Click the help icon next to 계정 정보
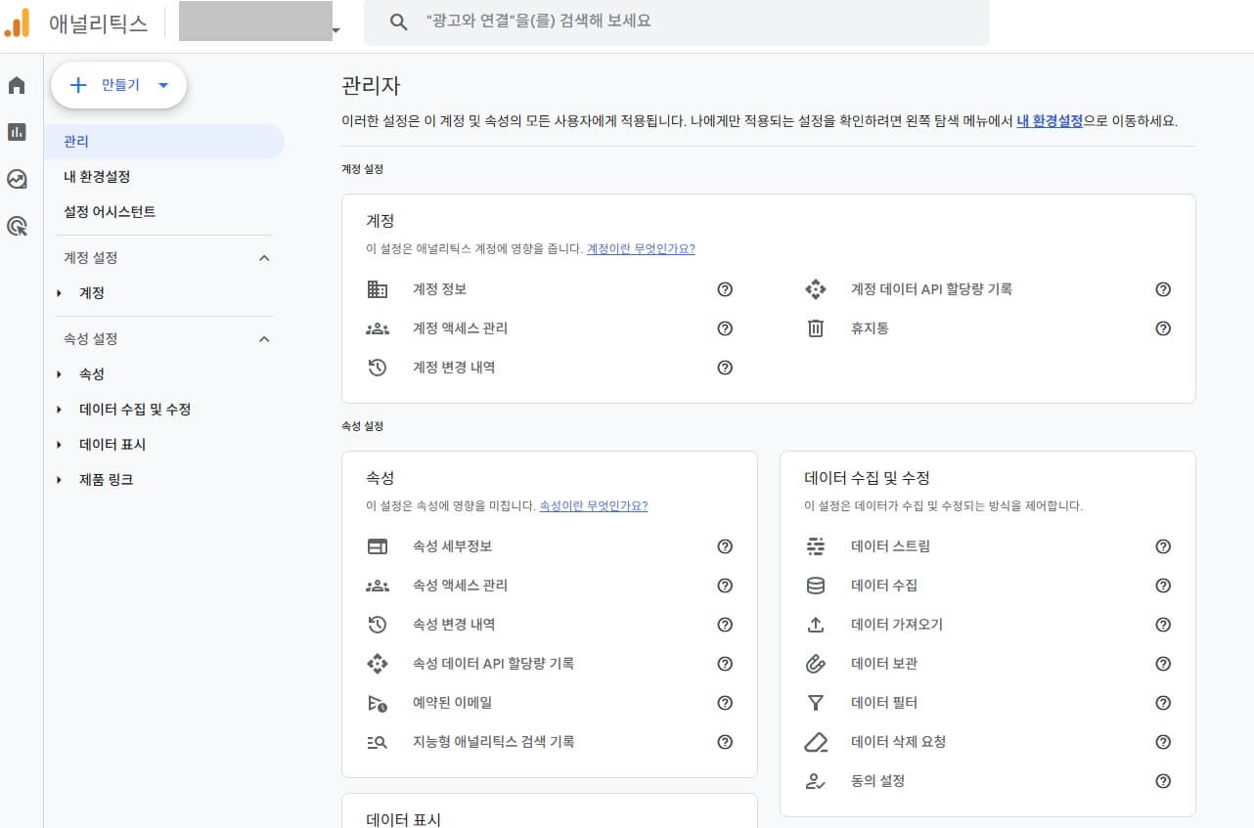The image size is (1254, 828). click(725, 289)
